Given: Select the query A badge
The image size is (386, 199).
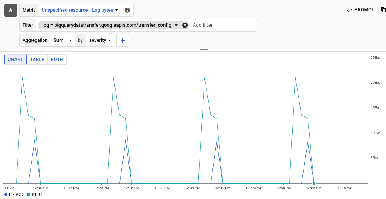Looking at the screenshot, I should 10,10.
